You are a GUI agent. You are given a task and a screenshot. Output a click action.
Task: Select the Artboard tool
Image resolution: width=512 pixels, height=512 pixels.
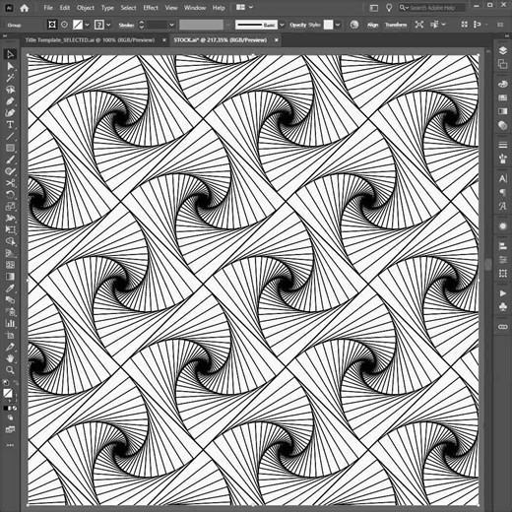point(10,335)
